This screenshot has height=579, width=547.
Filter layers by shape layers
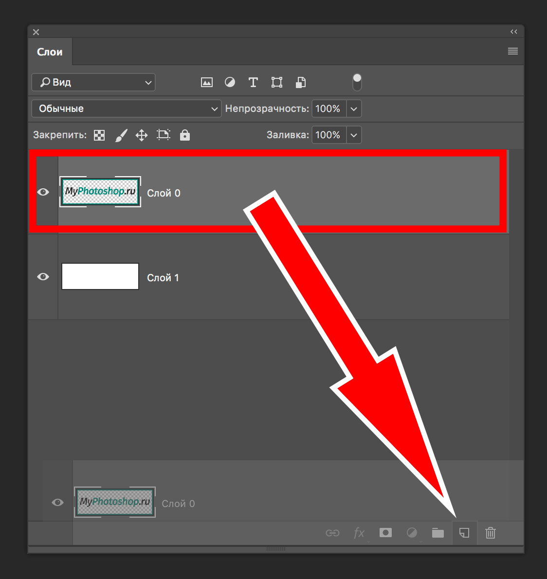277,82
